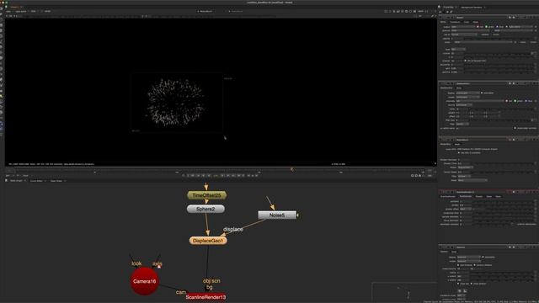The height and width of the screenshot is (303, 539).
Task: Open the Sphere display dropdown
Action: 469,257
